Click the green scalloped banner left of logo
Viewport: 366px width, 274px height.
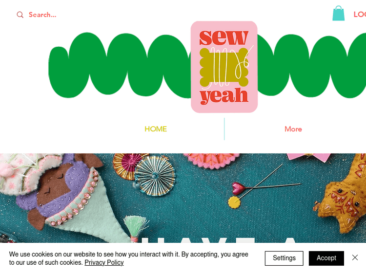tap(120, 65)
